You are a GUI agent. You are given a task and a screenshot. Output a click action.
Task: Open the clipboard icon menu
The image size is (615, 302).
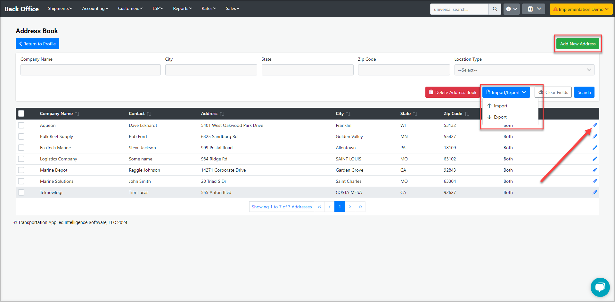534,9
